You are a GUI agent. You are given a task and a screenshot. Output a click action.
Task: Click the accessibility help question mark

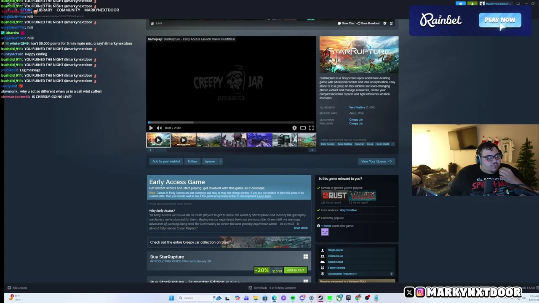click(391, 274)
